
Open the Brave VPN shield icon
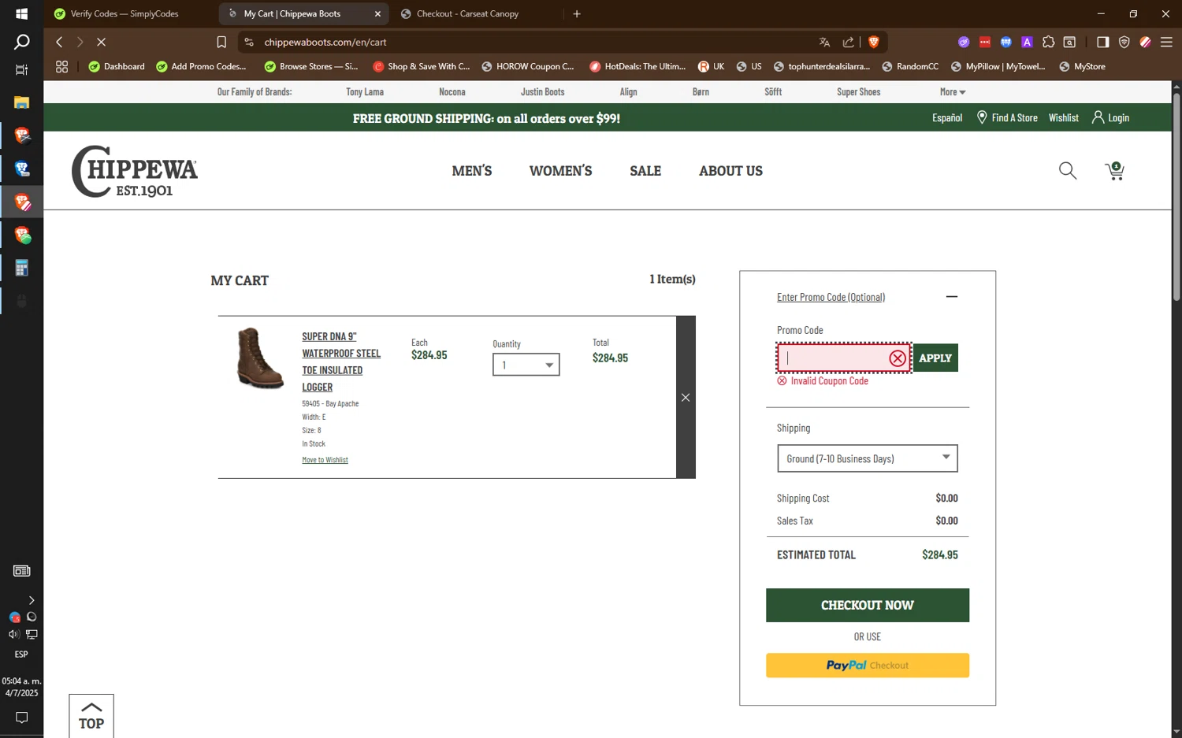tap(1124, 42)
